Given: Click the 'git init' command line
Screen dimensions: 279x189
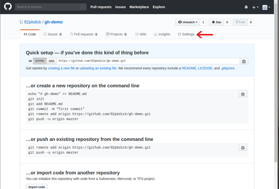Looking at the screenshot, I should pos(36,99).
